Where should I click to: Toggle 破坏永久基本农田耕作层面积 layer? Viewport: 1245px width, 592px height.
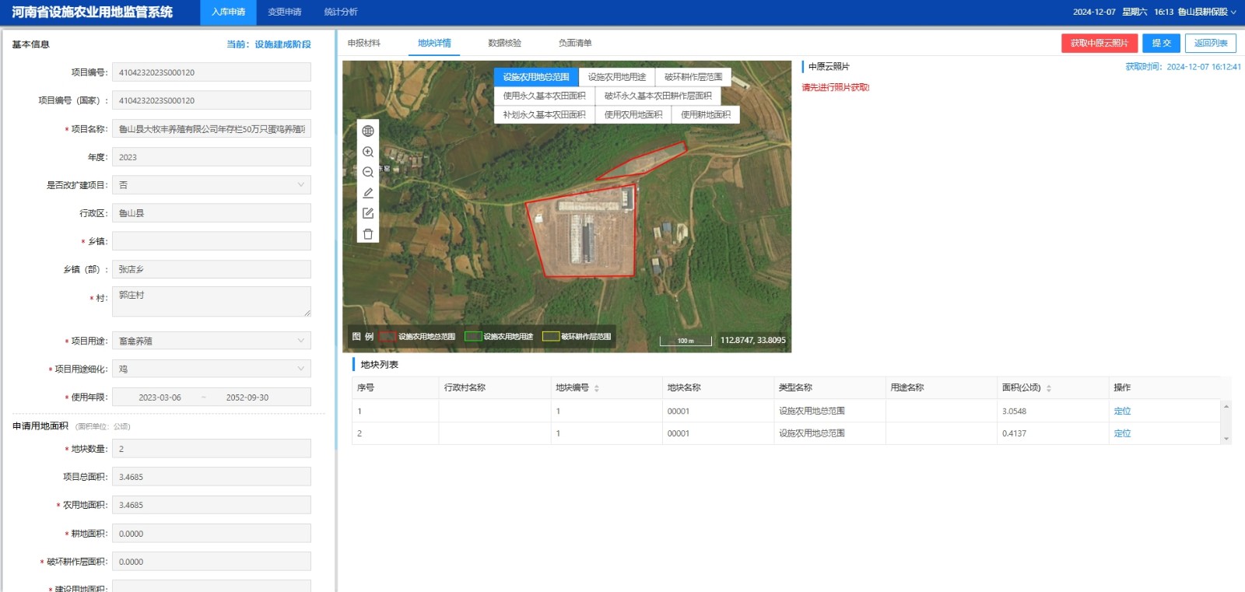coord(658,96)
